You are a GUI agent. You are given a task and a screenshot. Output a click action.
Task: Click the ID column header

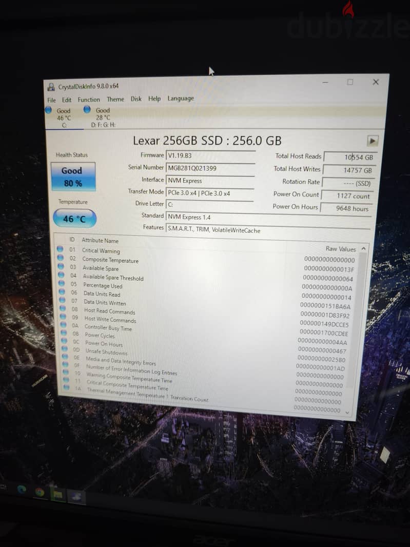click(x=72, y=240)
